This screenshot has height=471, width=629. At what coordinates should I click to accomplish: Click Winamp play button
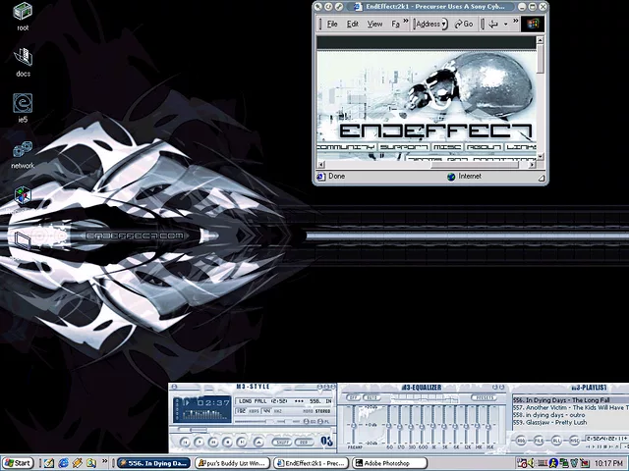pos(199,443)
